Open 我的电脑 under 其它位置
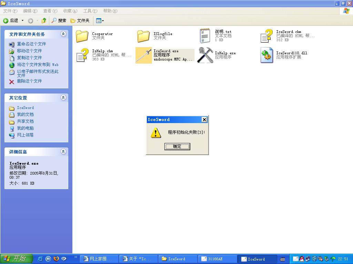Image resolution: width=353 pixels, height=264 pixels. [26, 128]
